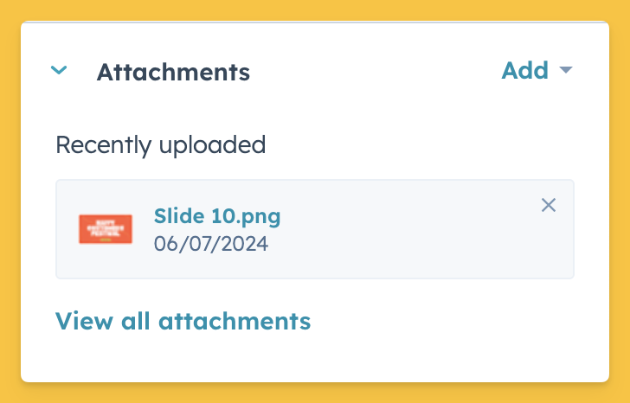The height and width of the screenshot is (403, 630).
Task: Click the word "attachments" in View all link
Action: pyautogui.click(x=234, y=322)
